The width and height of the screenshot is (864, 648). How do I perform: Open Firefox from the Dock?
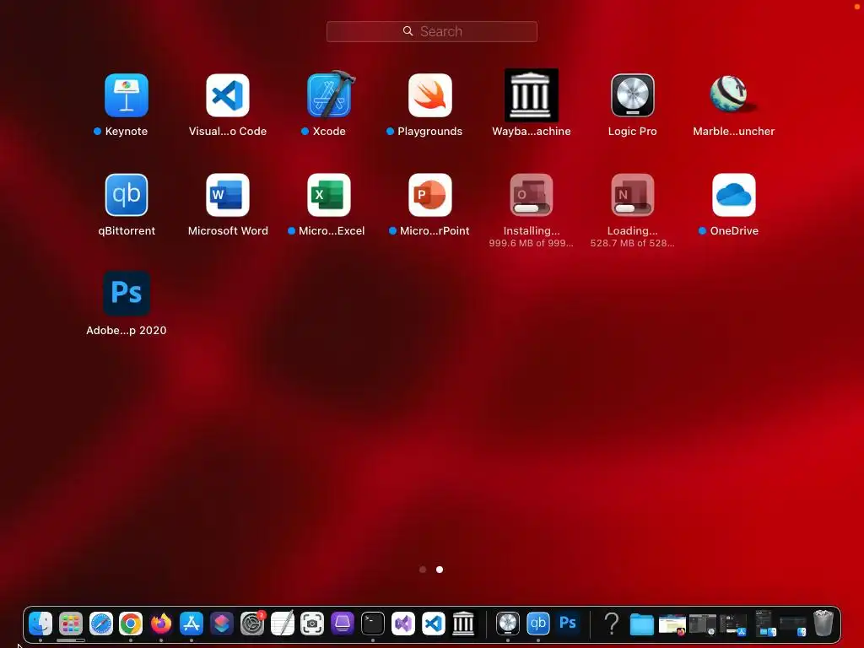161,624
